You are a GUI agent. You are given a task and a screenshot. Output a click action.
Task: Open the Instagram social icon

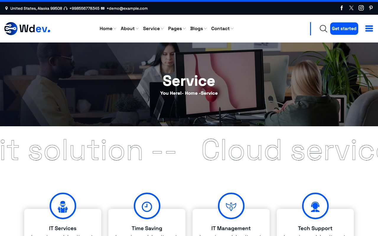tap(361, 8)
